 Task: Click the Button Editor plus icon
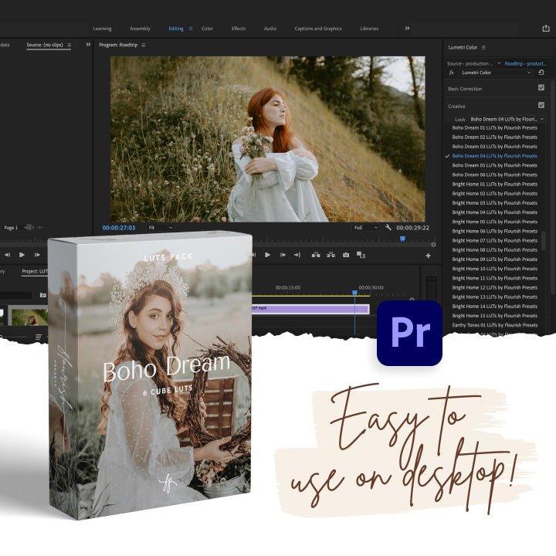(428, 256)
